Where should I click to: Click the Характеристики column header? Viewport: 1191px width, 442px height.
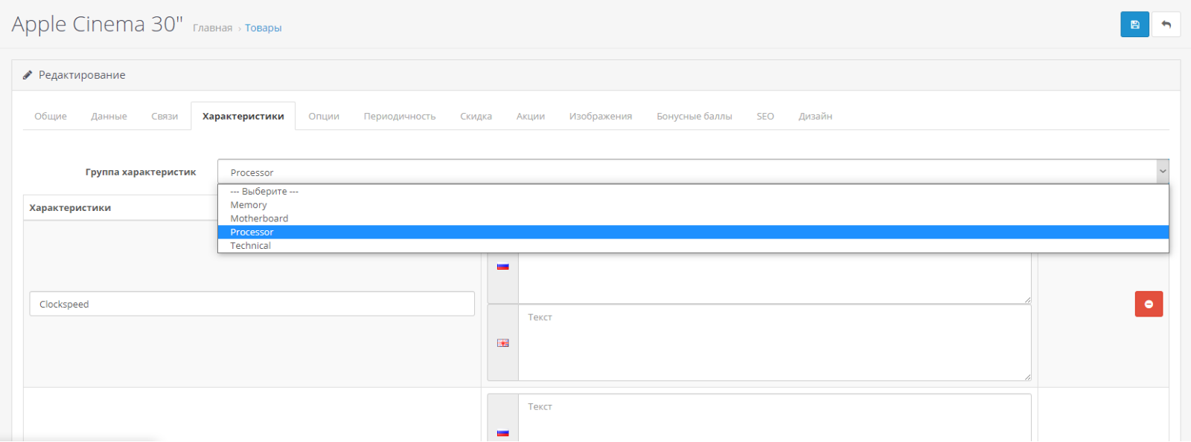click(x=70, y=208)
